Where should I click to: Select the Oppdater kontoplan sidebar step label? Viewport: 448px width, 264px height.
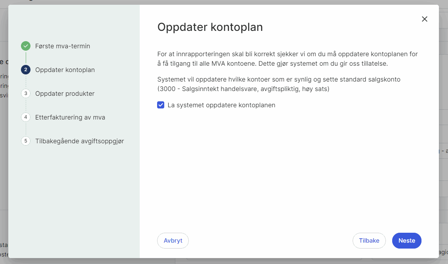(x=65, y=70)
